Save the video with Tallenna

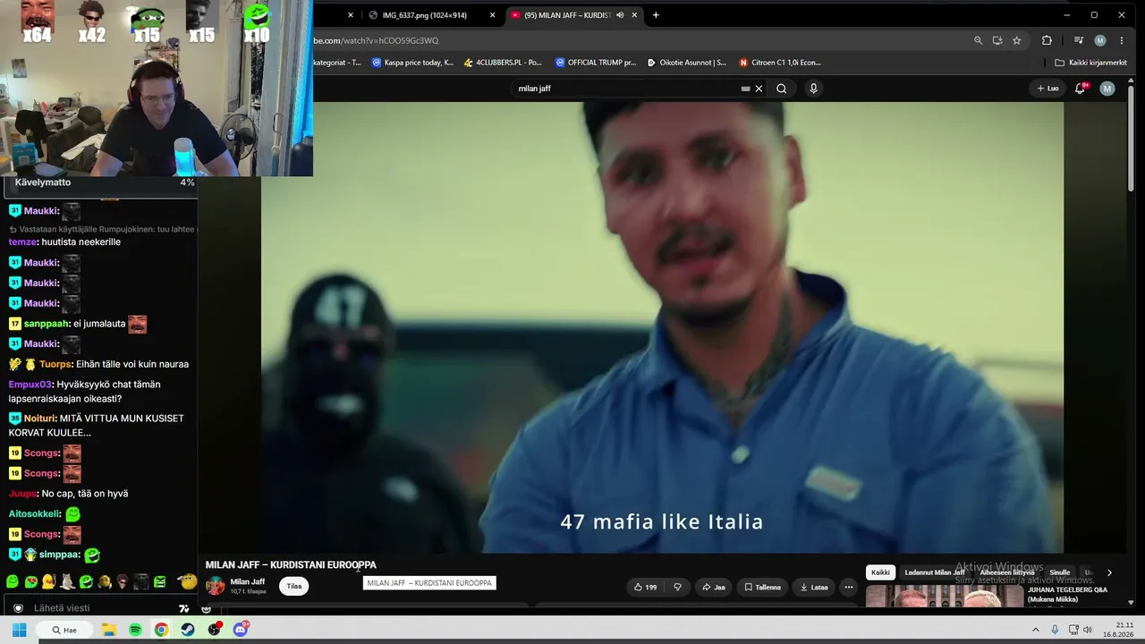click(763, 588)
